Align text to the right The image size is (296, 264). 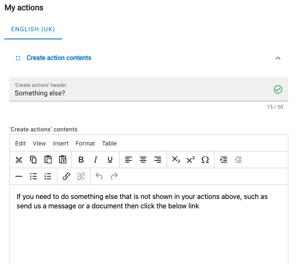(x=158, y=160)
